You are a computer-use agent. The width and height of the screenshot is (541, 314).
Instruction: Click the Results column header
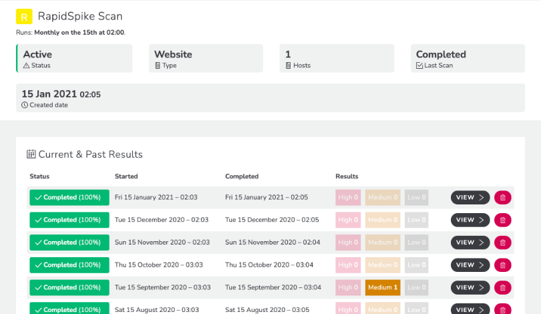tap(347, 176)
